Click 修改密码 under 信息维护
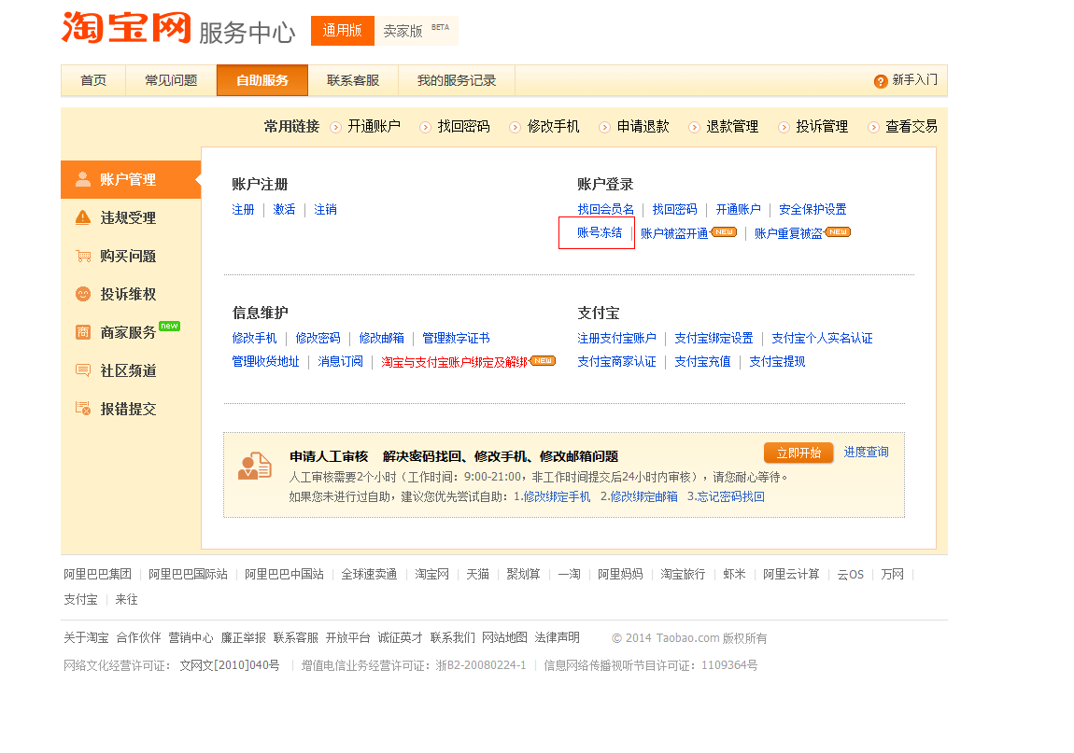 point(318,338)
